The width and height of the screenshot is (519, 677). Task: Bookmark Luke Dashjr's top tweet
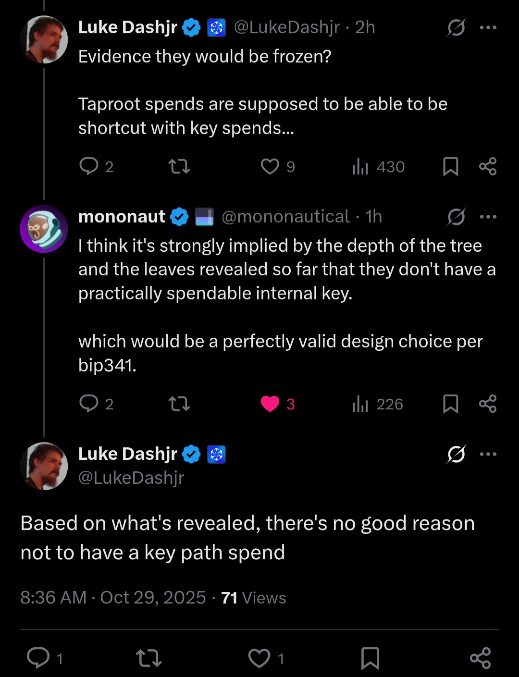pyautogui.click(x=450, y=166)
